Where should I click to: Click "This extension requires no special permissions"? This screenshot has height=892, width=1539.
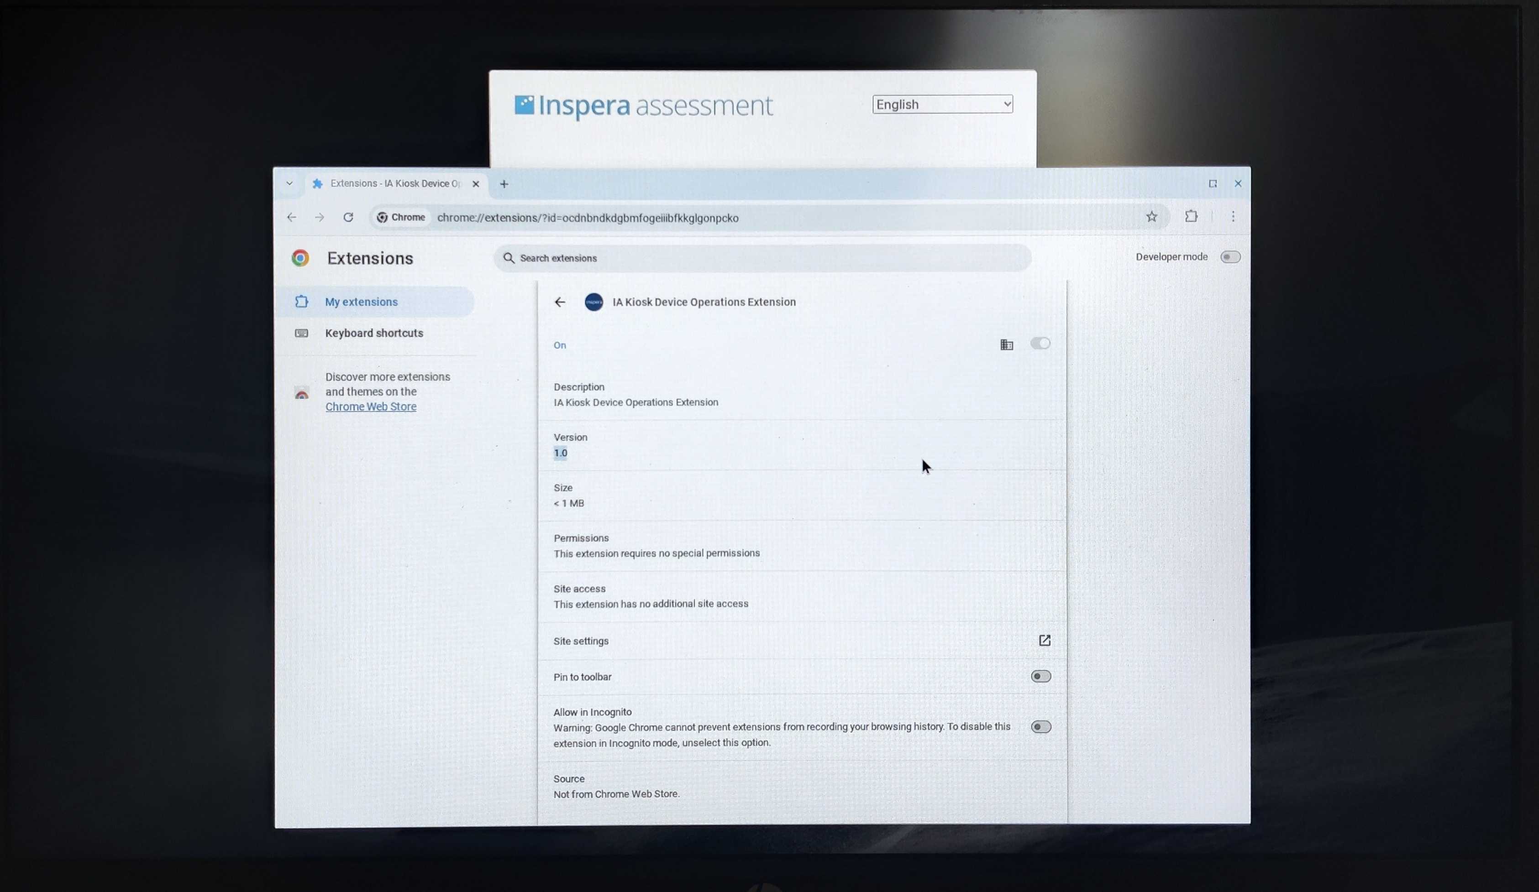[x=657, y=553]
